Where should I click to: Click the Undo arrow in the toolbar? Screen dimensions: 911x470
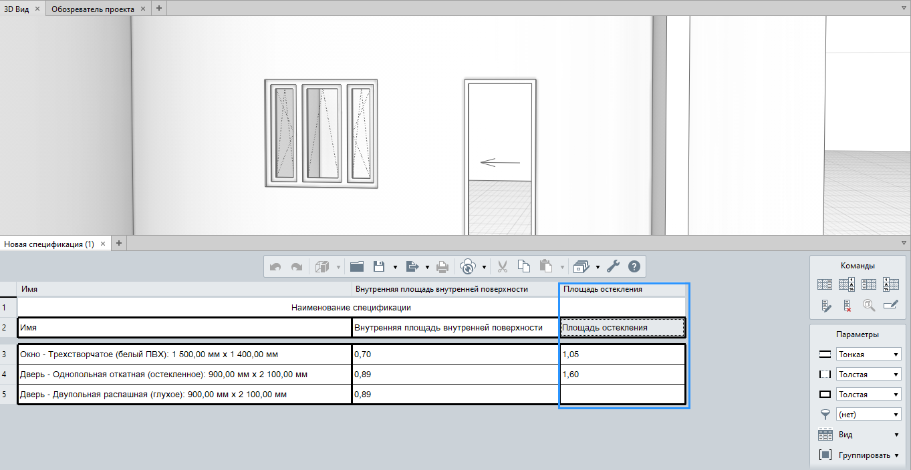(275, 267)
